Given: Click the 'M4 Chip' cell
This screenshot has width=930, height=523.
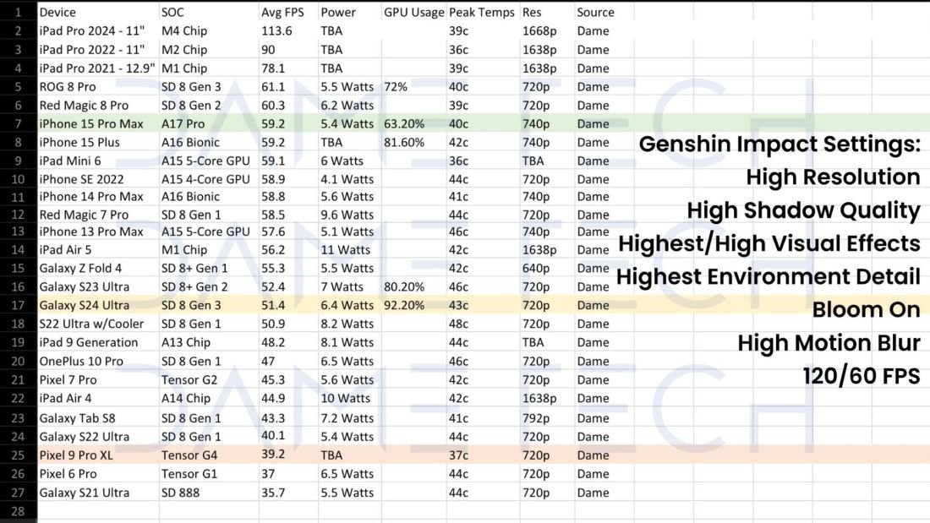Looking at the screenshot, I should point(209,30).
